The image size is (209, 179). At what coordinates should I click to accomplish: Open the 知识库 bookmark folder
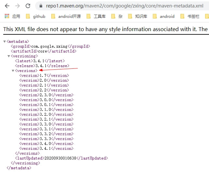137,17
